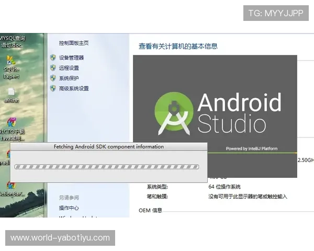The image size is (314, 251).
Task: Open 高级系统设置 link
Action: tap(74, 88)
